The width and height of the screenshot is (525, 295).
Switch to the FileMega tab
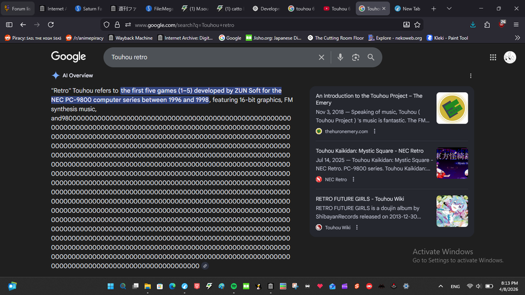[159, 9]
